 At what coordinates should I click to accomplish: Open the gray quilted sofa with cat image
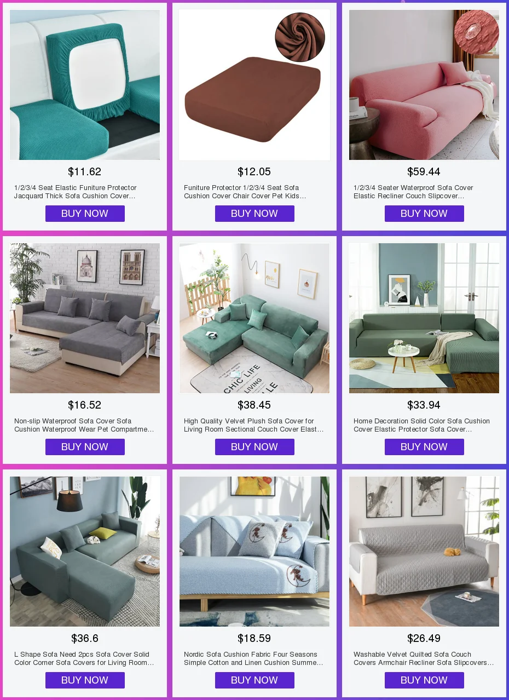click(424, 552)
